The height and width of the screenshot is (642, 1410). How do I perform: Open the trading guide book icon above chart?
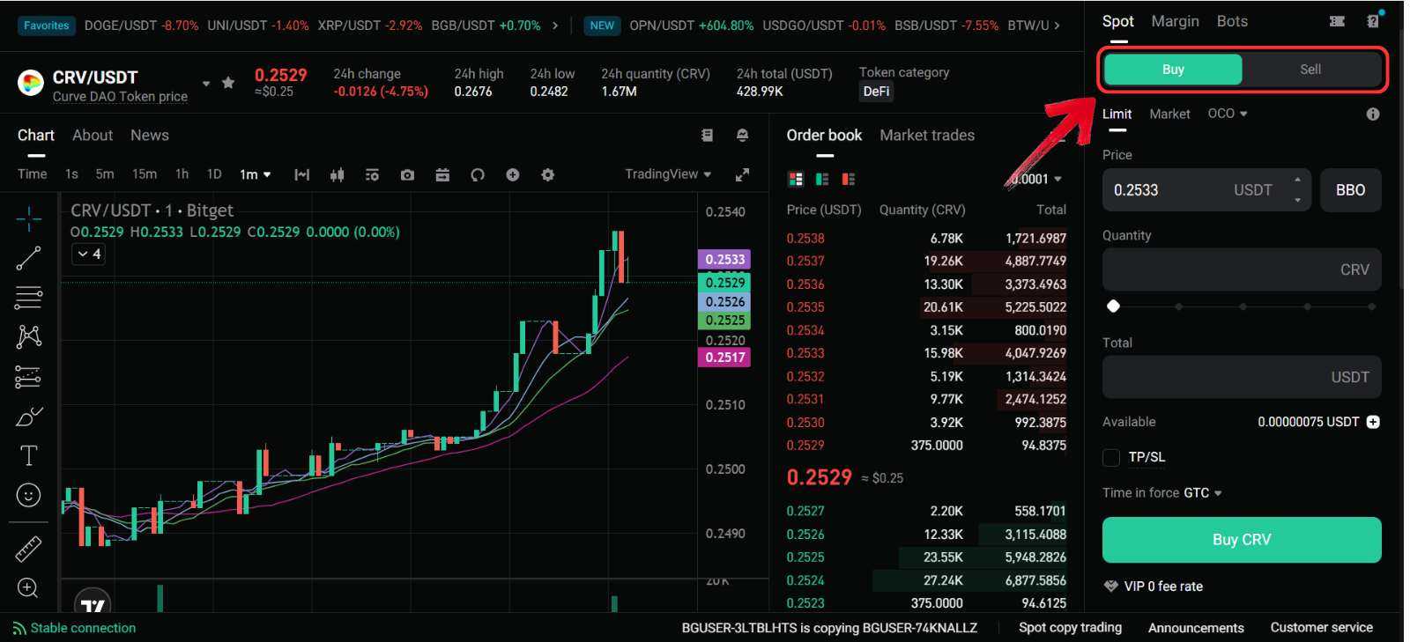[707, 135]
